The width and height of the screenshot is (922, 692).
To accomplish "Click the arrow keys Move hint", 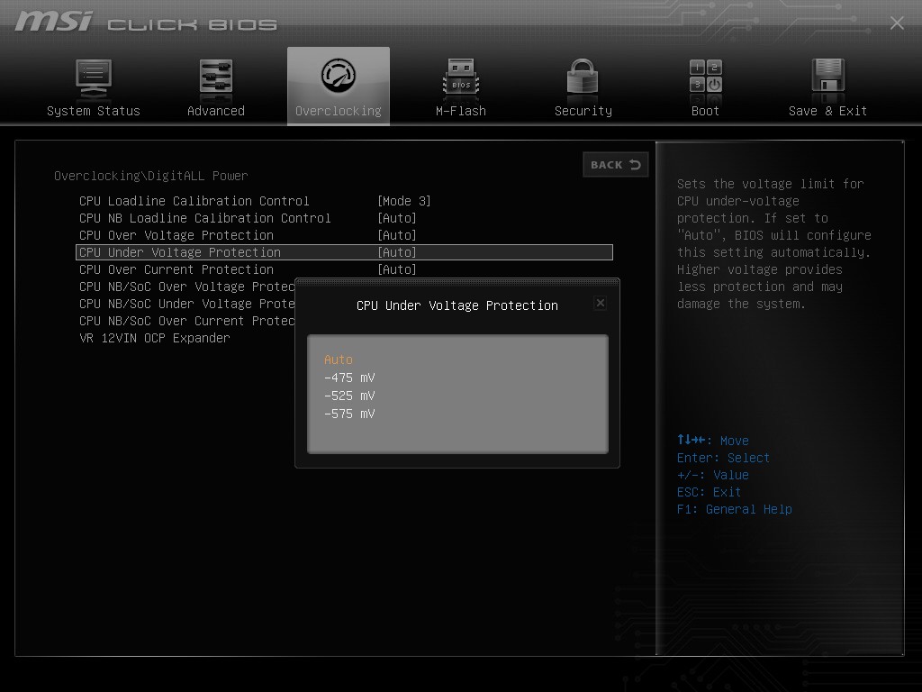I will [713, 440].
